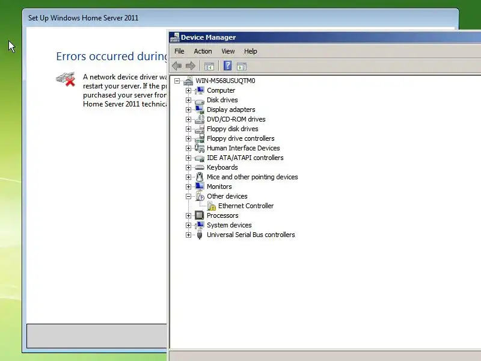The height and width of the screenshot is (361, 481).
Task: Open the File menu
Action: click(179, 51)
